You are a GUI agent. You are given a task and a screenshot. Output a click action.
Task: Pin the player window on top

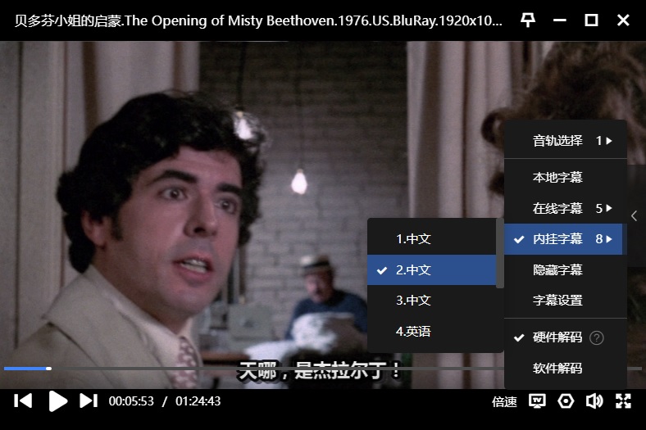pos(528,20)
